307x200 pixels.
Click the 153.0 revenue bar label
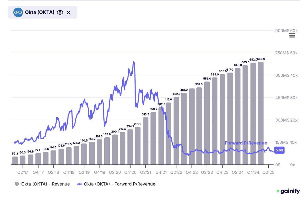(92, 138)
